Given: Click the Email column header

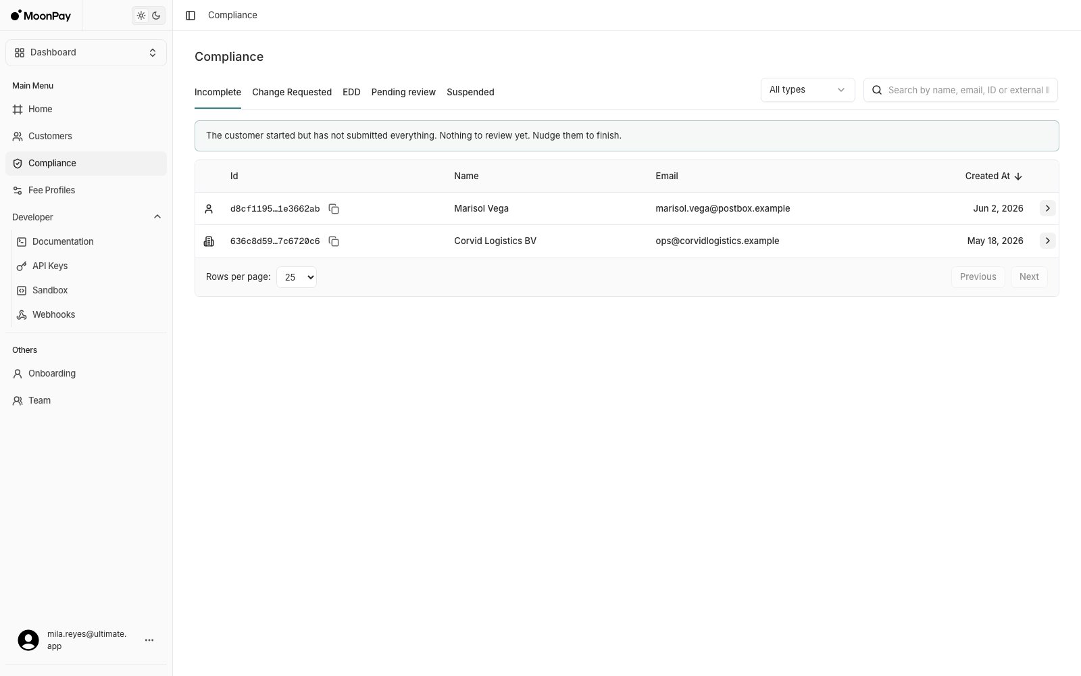Looking at the screenshot, I should [666, 176].
